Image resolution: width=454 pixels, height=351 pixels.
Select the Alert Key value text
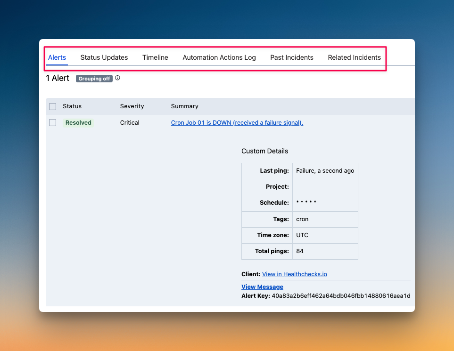[x=341, y=296]
